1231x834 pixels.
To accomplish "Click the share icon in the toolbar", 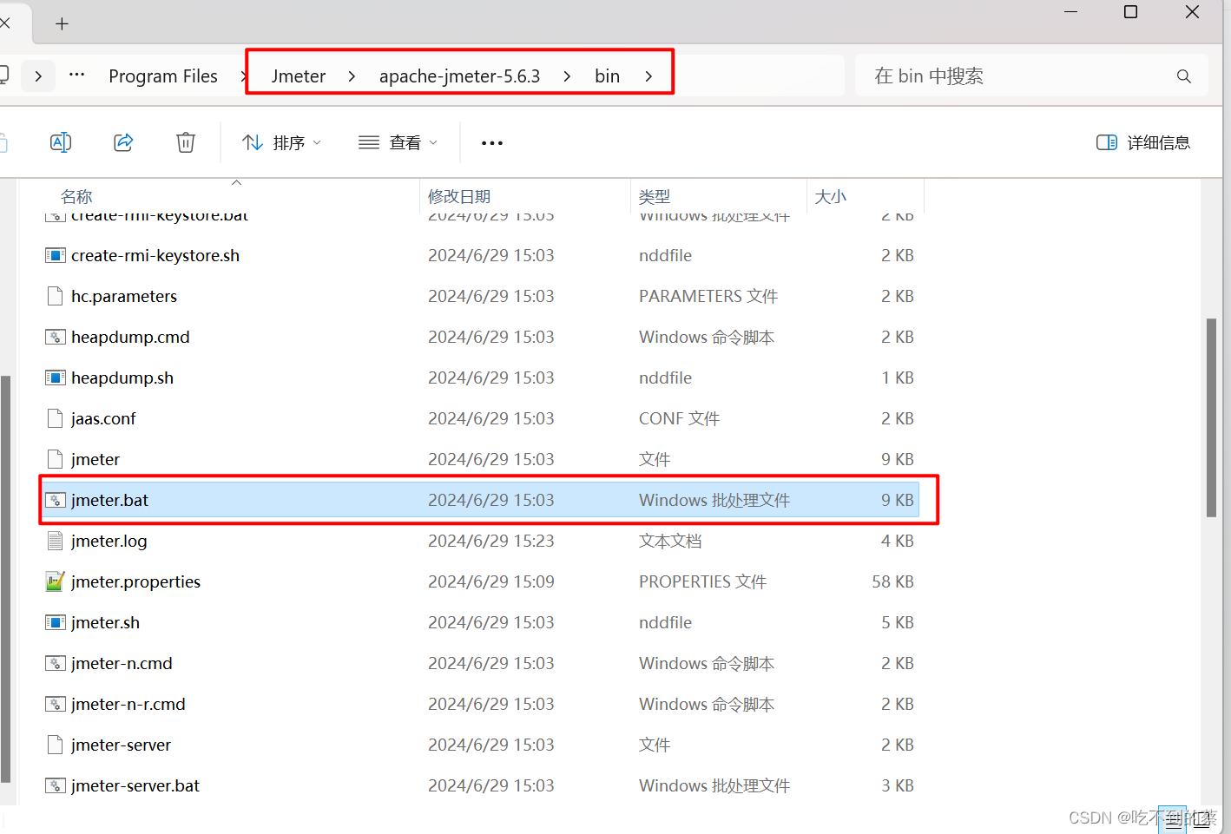I will [123, 142].
